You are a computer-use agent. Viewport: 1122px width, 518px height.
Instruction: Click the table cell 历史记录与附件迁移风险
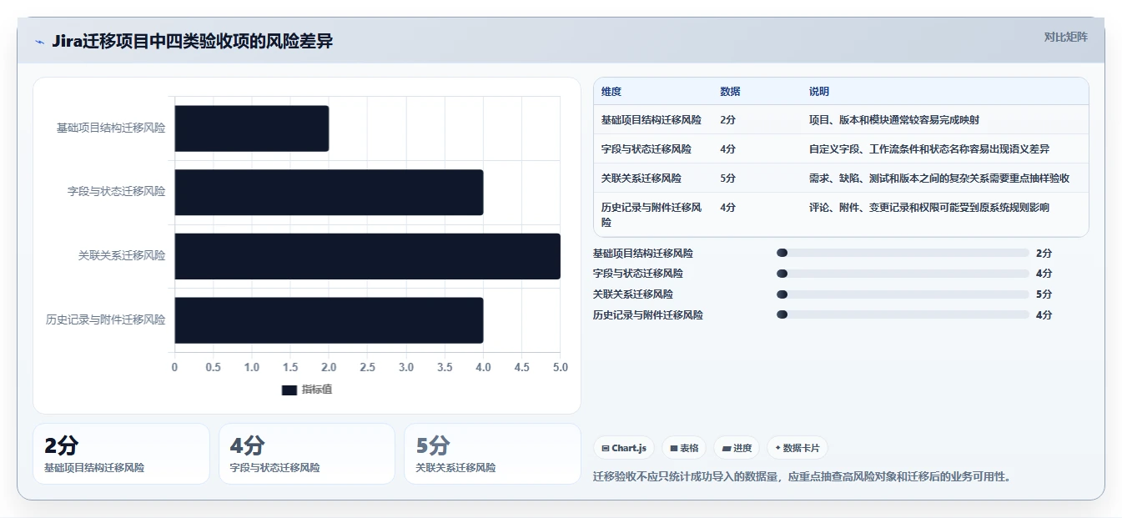(x=652, y=215)
